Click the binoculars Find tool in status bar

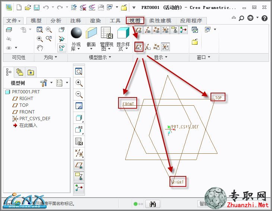[153, 204]
